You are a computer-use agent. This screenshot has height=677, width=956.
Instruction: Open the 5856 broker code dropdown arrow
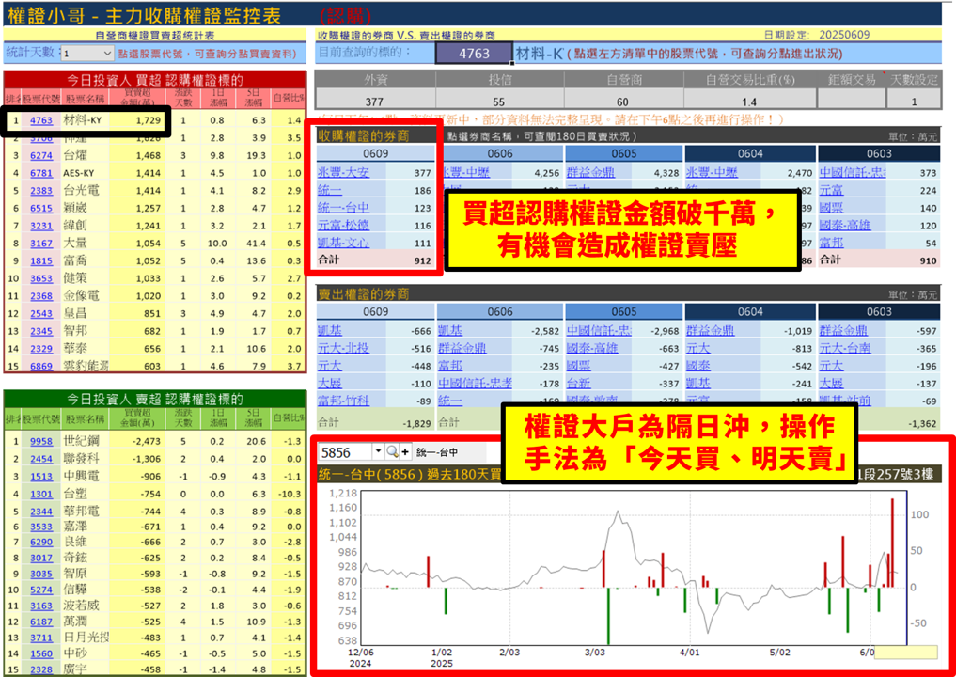tap(378, 452)
